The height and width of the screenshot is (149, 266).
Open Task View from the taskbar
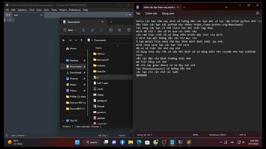coord(106,142)
